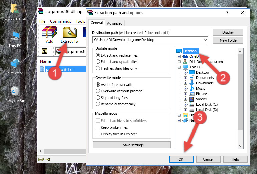This screenshot has height=174, width=257.
Task: Enable Keep broken files checkbox
Action: click(x=98, y=127)
